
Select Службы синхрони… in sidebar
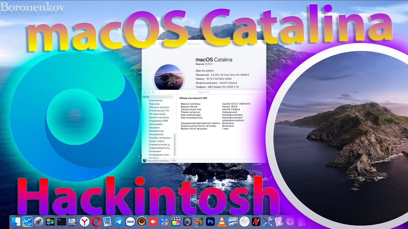coord(160,138)
